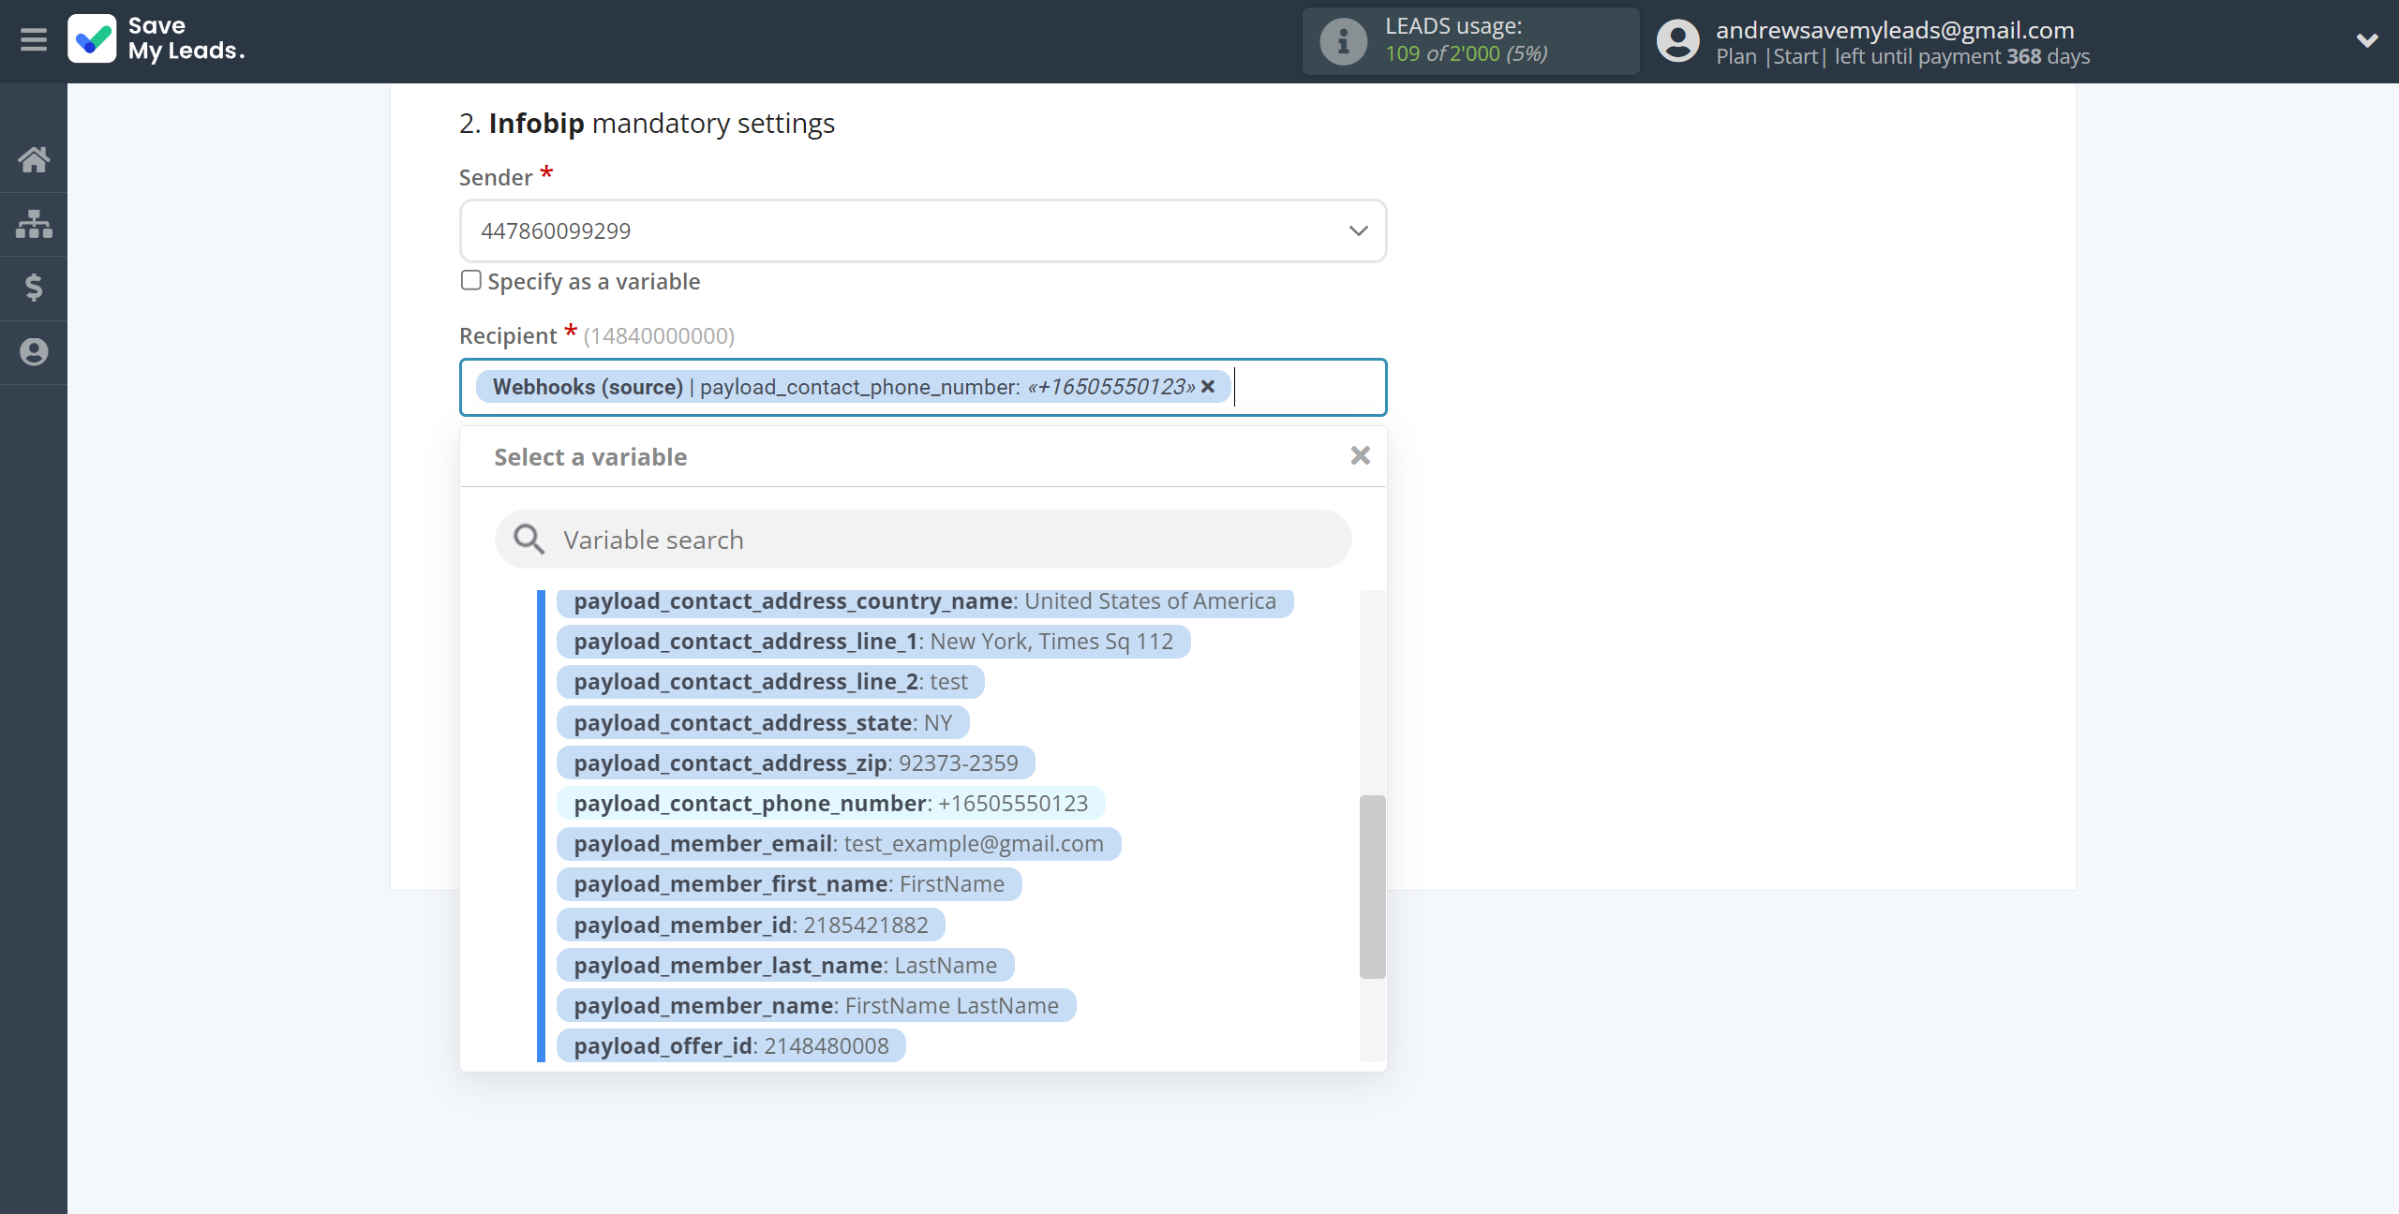Click the Variable search field
The width and height of the screenshot is (2399, 1214).
pyautogui.click(x=923, y=540)
